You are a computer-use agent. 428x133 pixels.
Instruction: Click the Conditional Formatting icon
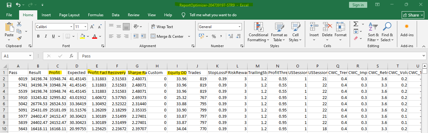click(x=258, y=27)
